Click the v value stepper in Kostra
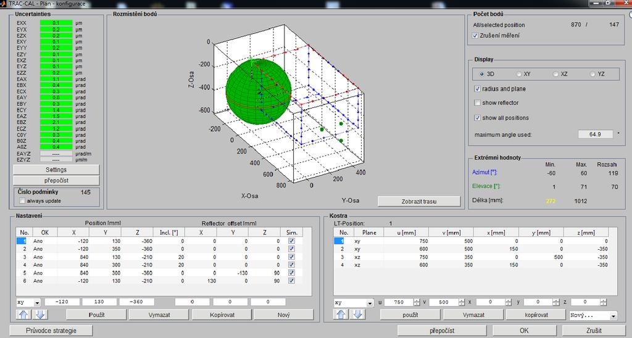The height and width of the screenshot is (338, 632). click(x=461, y=302)
